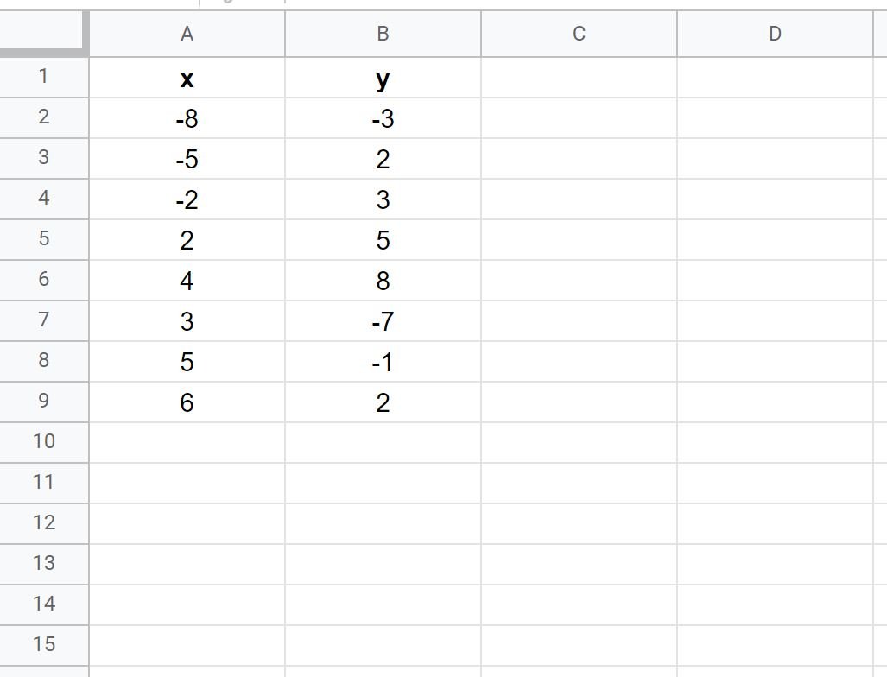Select column D header

pos(775,34)
